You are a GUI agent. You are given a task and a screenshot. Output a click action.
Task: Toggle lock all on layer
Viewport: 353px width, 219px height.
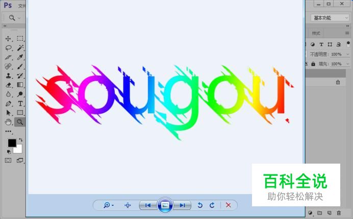point(313,64)
